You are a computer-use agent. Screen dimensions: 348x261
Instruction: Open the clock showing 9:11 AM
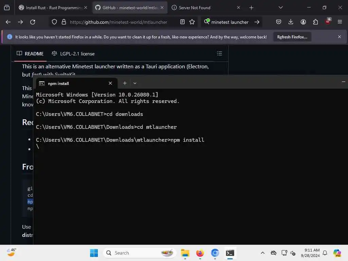[x=310, y=253]
